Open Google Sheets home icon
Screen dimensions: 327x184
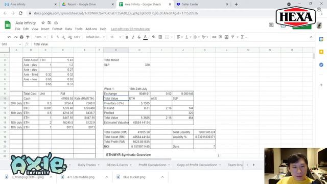[x=8, y=25]
